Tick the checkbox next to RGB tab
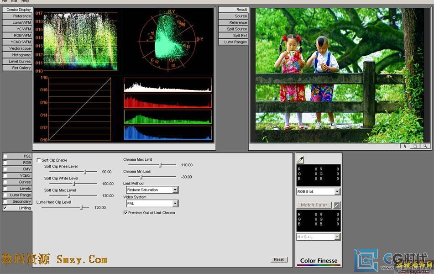The height and width of the screenshot is (274, 434). (5, 163)
